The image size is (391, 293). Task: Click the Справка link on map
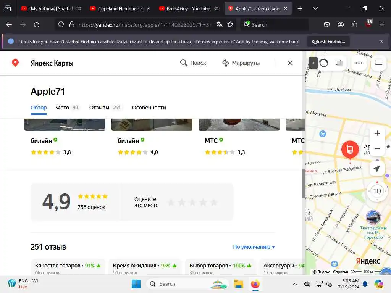[x=340, y=272]
